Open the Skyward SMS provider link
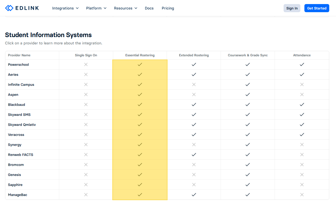Viewport: 336px width, 206px height. [x=19, y=115]
